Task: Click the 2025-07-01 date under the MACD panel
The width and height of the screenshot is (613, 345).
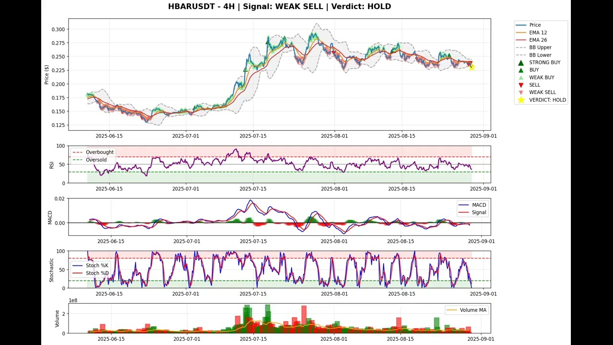Action: coord(186,241)
